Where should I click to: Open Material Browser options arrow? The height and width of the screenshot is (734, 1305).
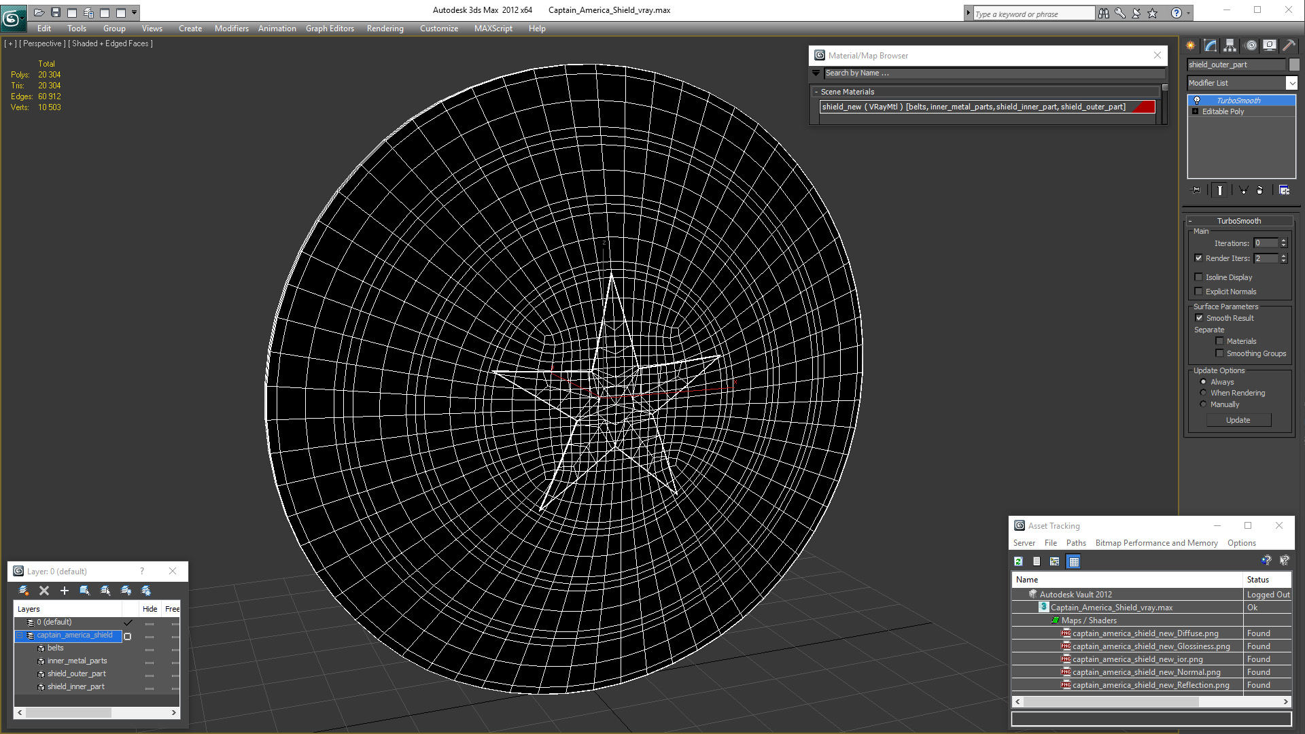click(x=816, y=73)
